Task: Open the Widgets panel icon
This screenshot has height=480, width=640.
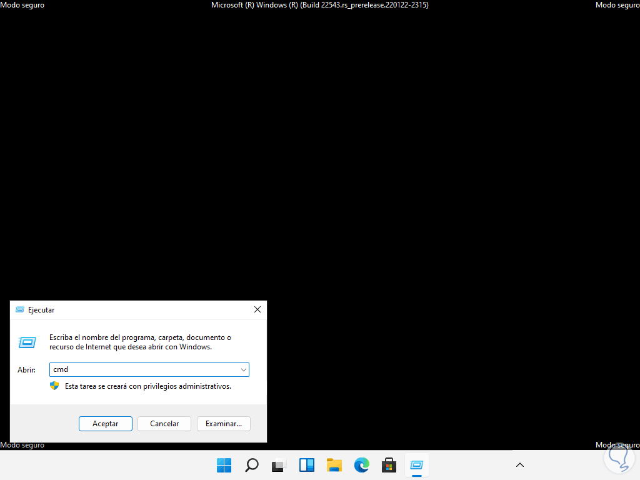Action: tap(306, 465)
